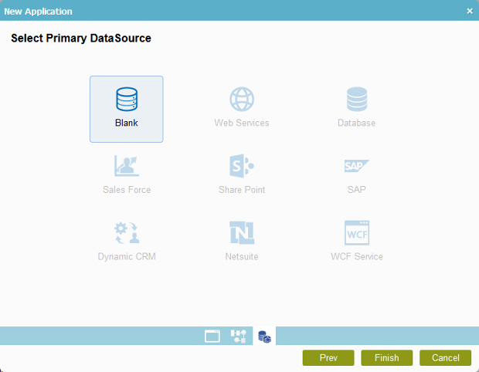The height and width of the screenshot is (372, 479).
Task: Choose the Web Services globe icon
Action: (x=242, y=100)
